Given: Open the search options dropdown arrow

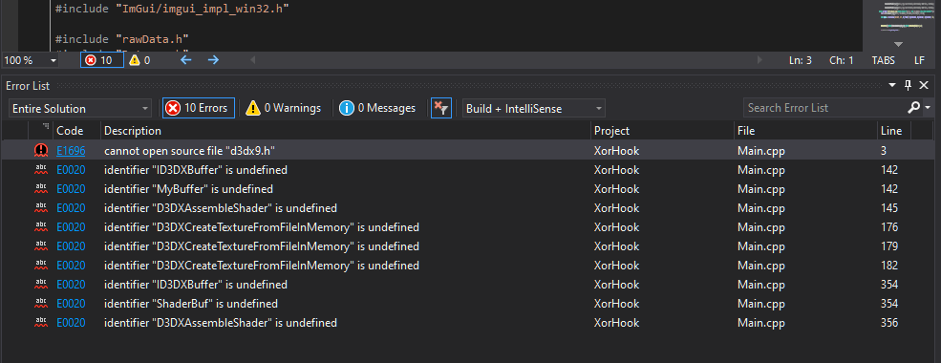Looking at the screenshot, I should [x=928, y=108].
